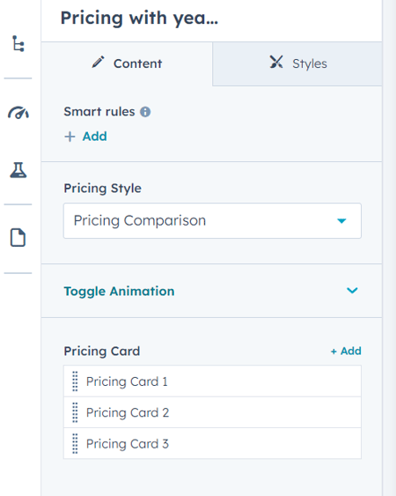Add a smart rule
396x496 pixels.
[85, 137]
